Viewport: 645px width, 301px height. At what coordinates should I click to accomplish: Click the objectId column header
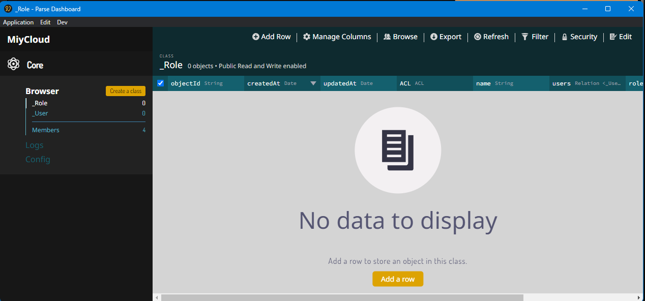pos(206,83)
